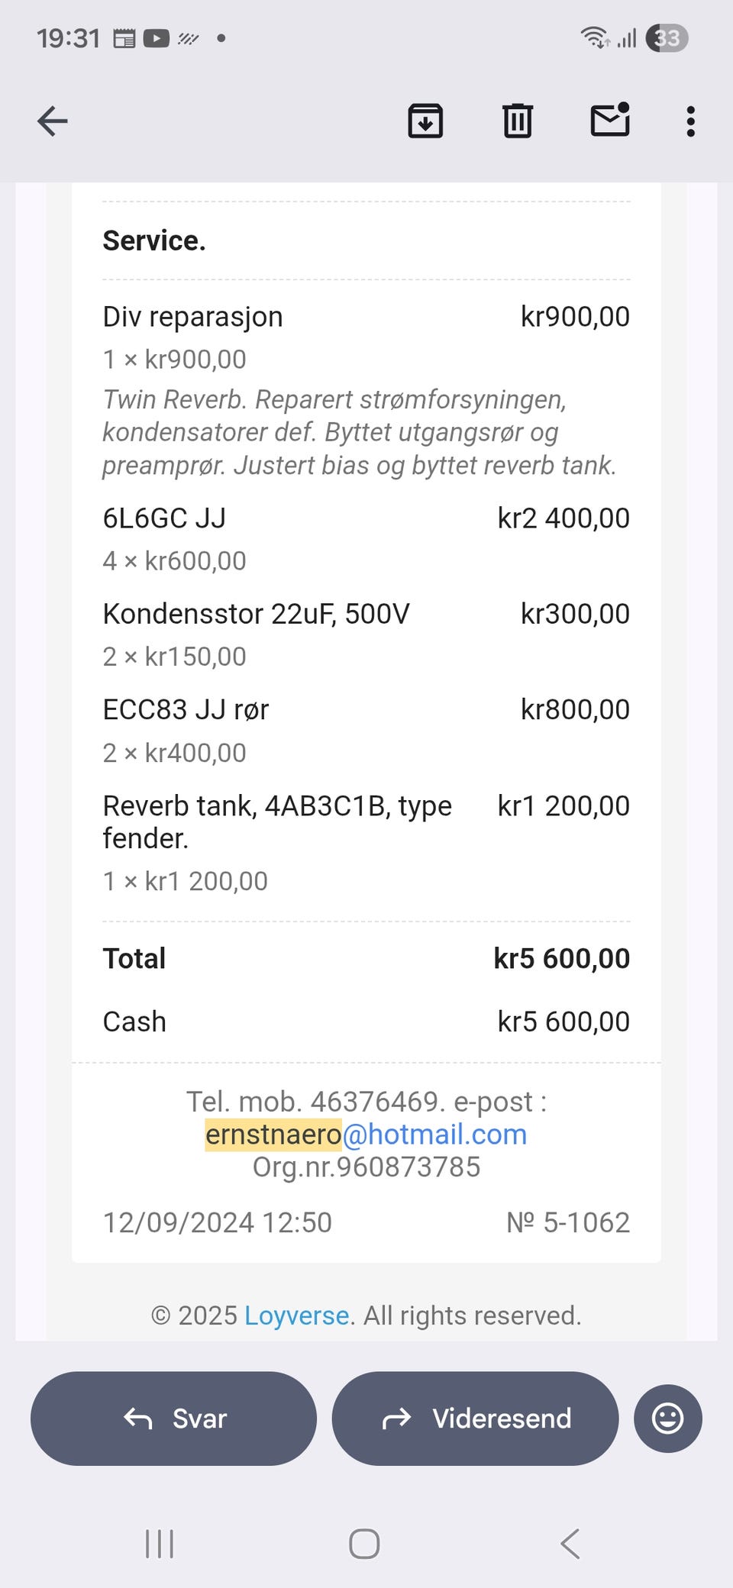The image size is (733, 1588).
Task: Tap the Android recent apps button
Action: pos(160,1544)
